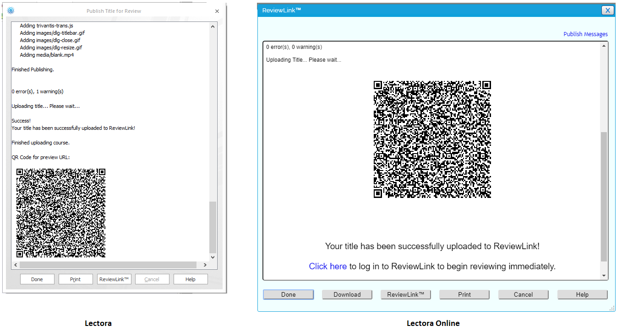
Task: Click Print in the Publish Title for Review dialog
Action: pos(76,279)
